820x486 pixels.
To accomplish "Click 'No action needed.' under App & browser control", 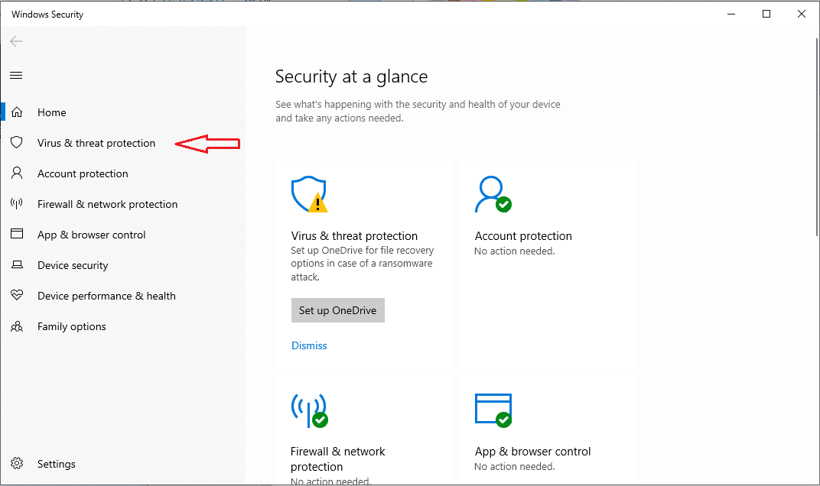I will pyautogui.click(x=515, y=467).
